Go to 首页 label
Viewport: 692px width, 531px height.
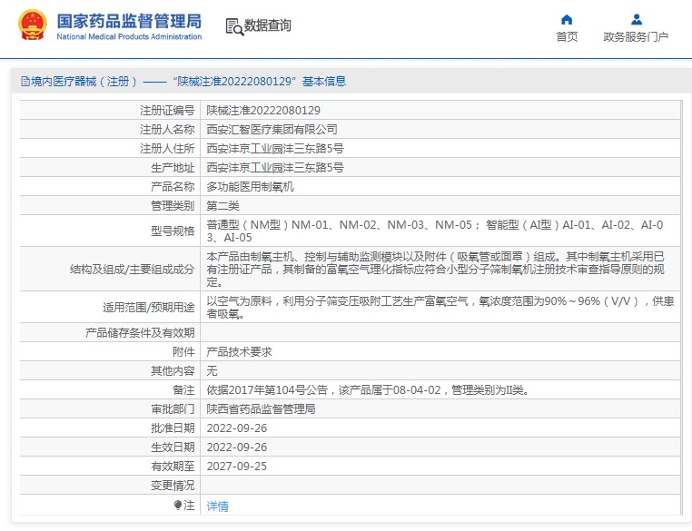(x=567, y=37)
